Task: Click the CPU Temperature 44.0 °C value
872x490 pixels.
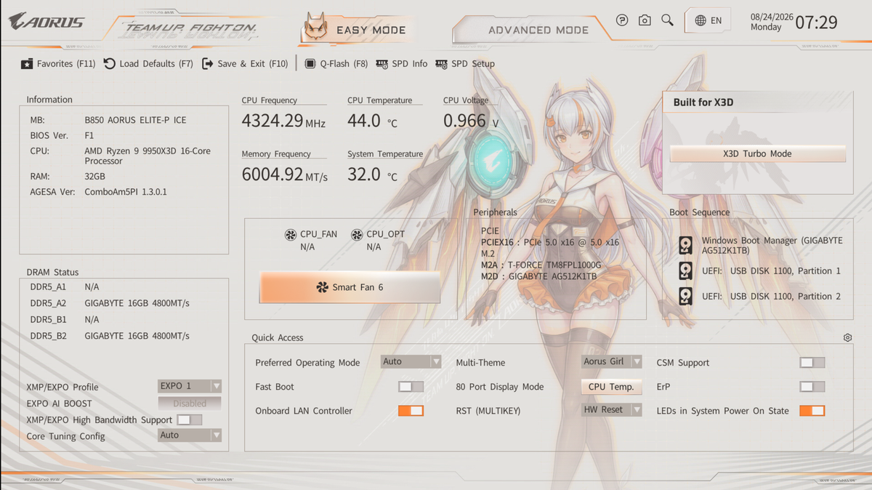Action: point(372,121)
